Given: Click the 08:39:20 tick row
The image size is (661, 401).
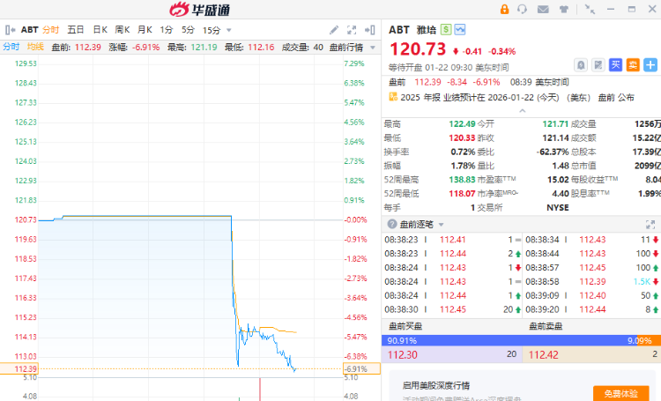Looking at the screenshot, I should point(592,309).
